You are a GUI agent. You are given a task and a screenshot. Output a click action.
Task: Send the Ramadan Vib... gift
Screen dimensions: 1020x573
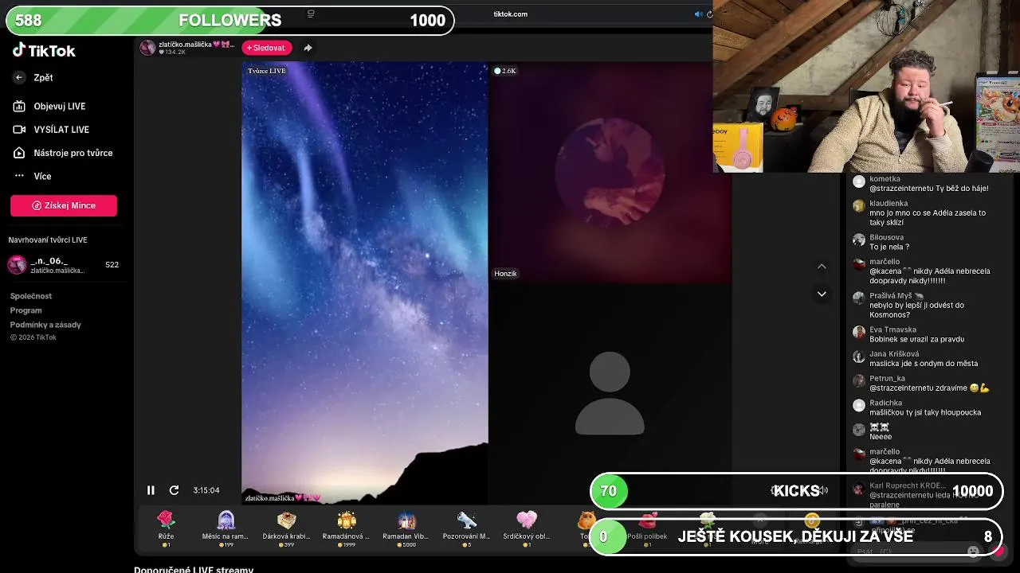(406, 528)
